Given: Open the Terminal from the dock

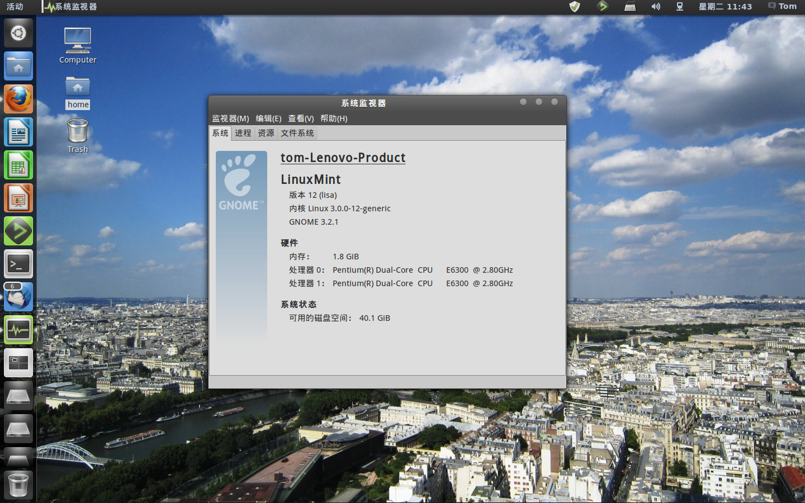Looking at the screenshot, I should (18, 264).
